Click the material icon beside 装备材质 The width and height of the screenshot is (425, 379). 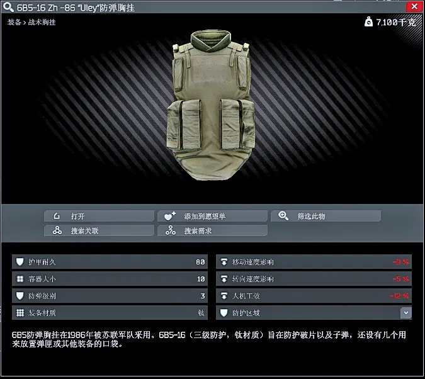pos(20,313)
